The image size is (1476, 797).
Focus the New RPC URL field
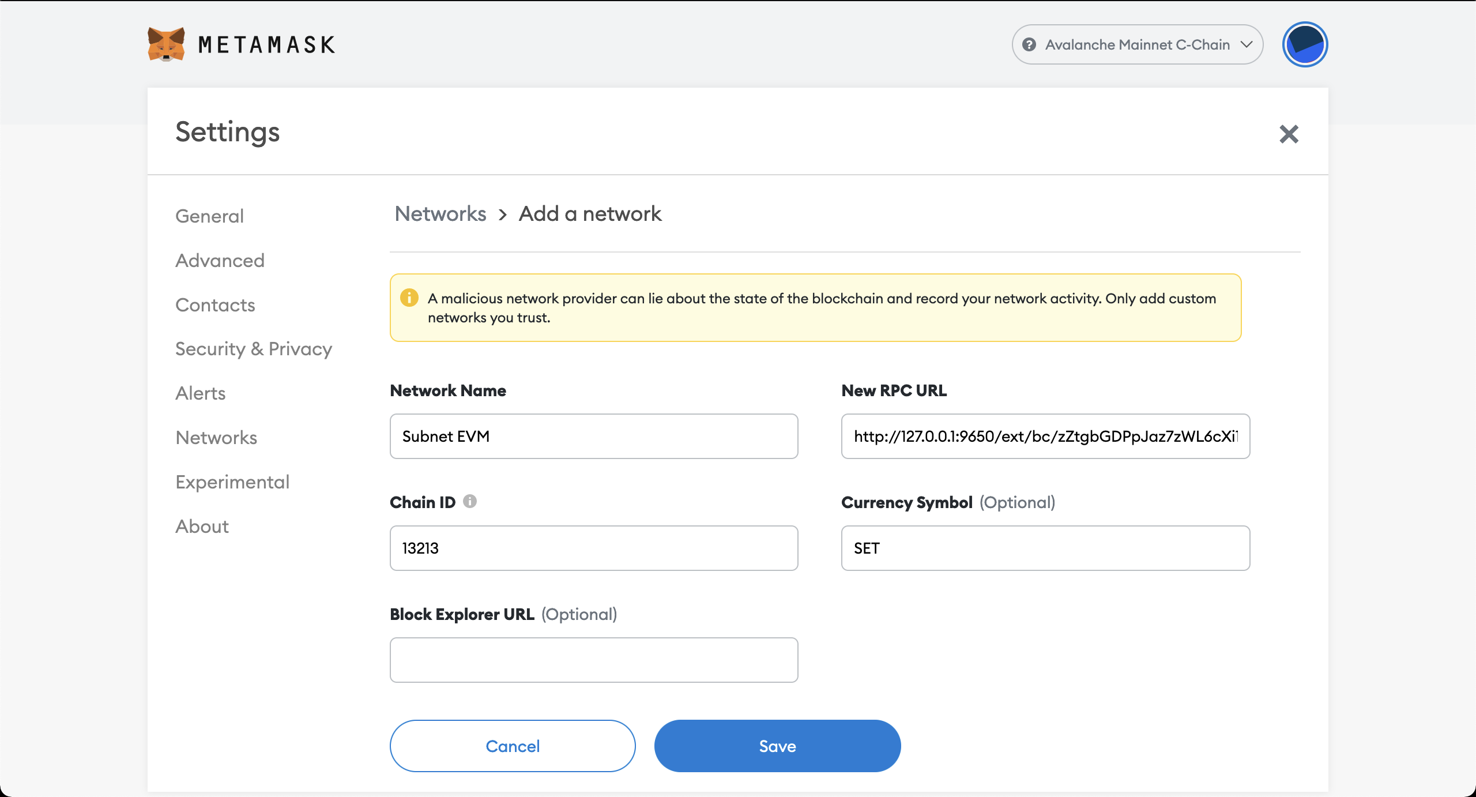coord(1045,436)
